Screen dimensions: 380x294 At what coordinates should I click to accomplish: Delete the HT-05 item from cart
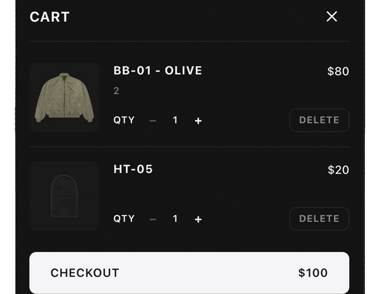coord(319,219)
